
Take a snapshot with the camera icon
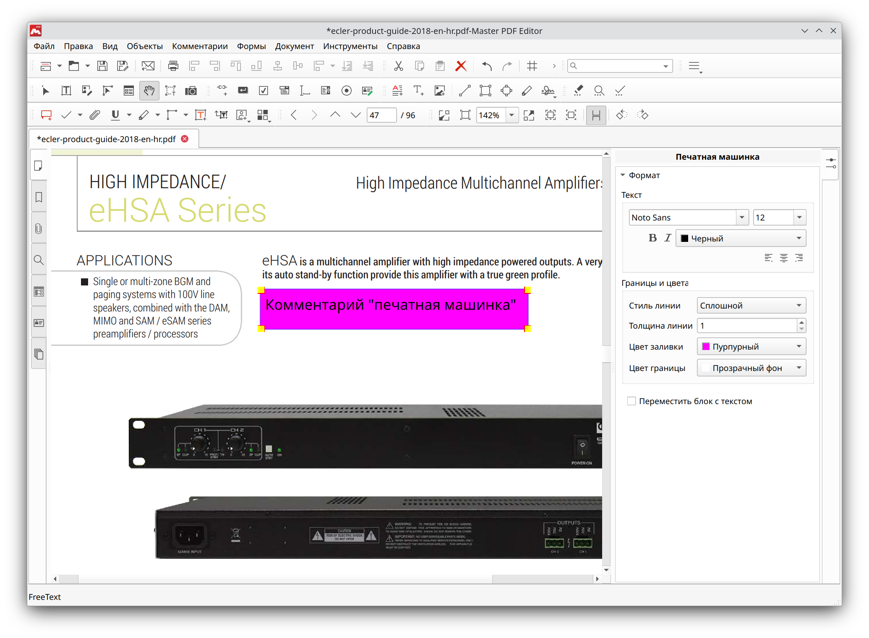click(x=191, y=91)
